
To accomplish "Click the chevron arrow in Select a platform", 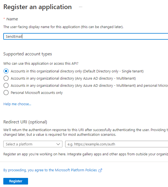I will [58, 144].
